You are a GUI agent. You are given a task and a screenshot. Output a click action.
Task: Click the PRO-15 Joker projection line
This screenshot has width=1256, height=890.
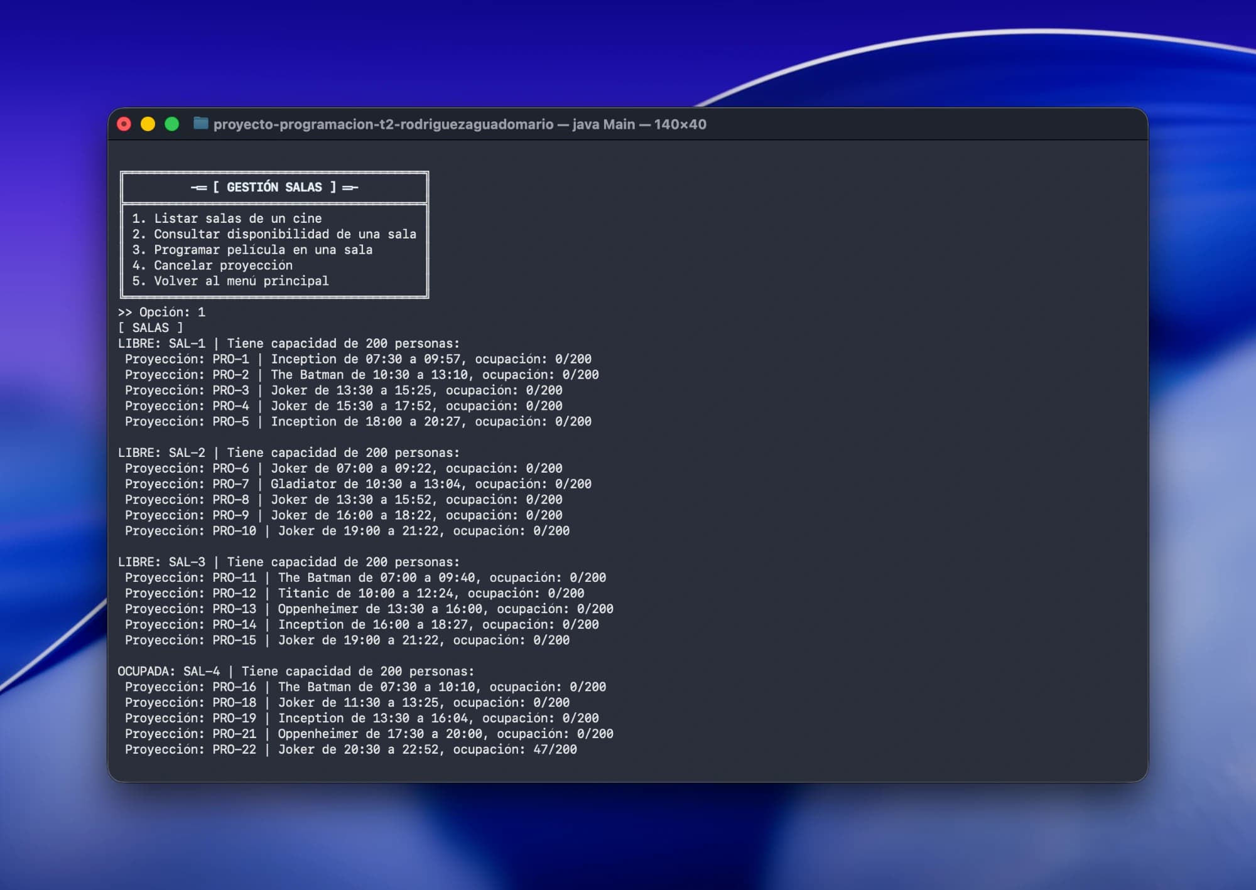coord(347,640)
